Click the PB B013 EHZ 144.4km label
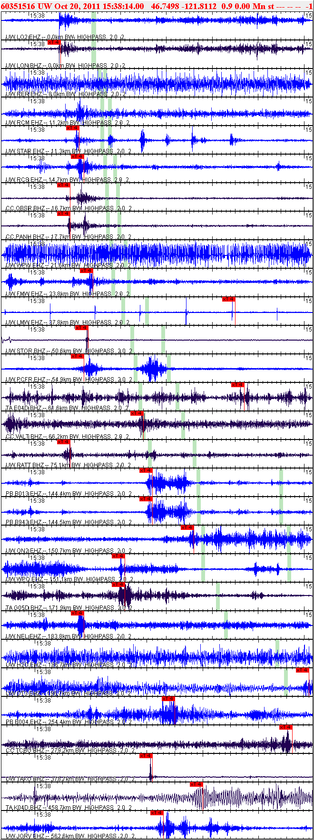 [x=69, y=494]
